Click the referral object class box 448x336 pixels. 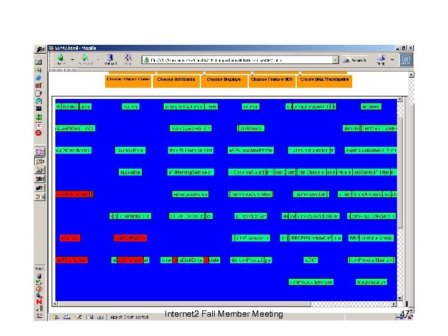point(251,106)
